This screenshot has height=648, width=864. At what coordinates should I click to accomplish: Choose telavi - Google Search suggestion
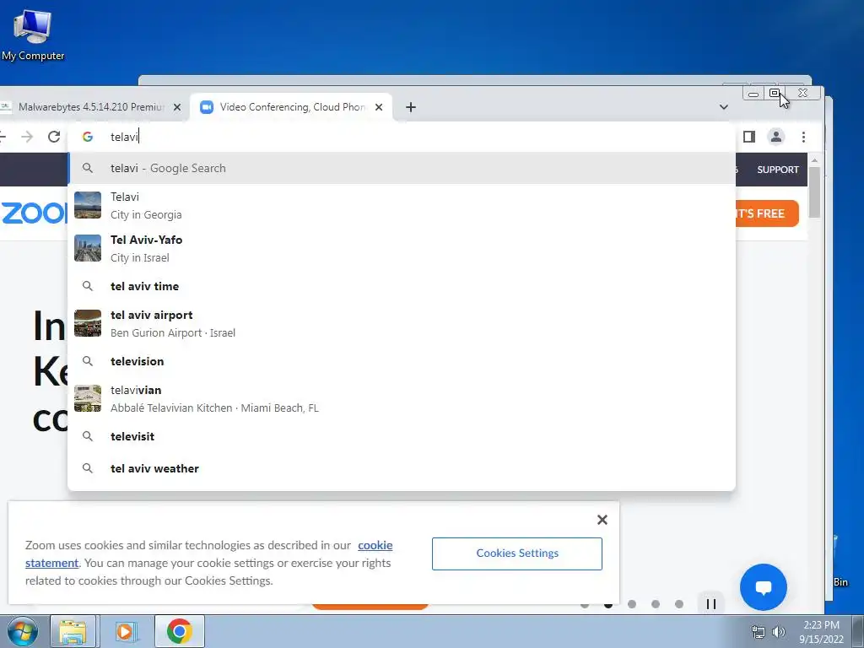[401, 168]
